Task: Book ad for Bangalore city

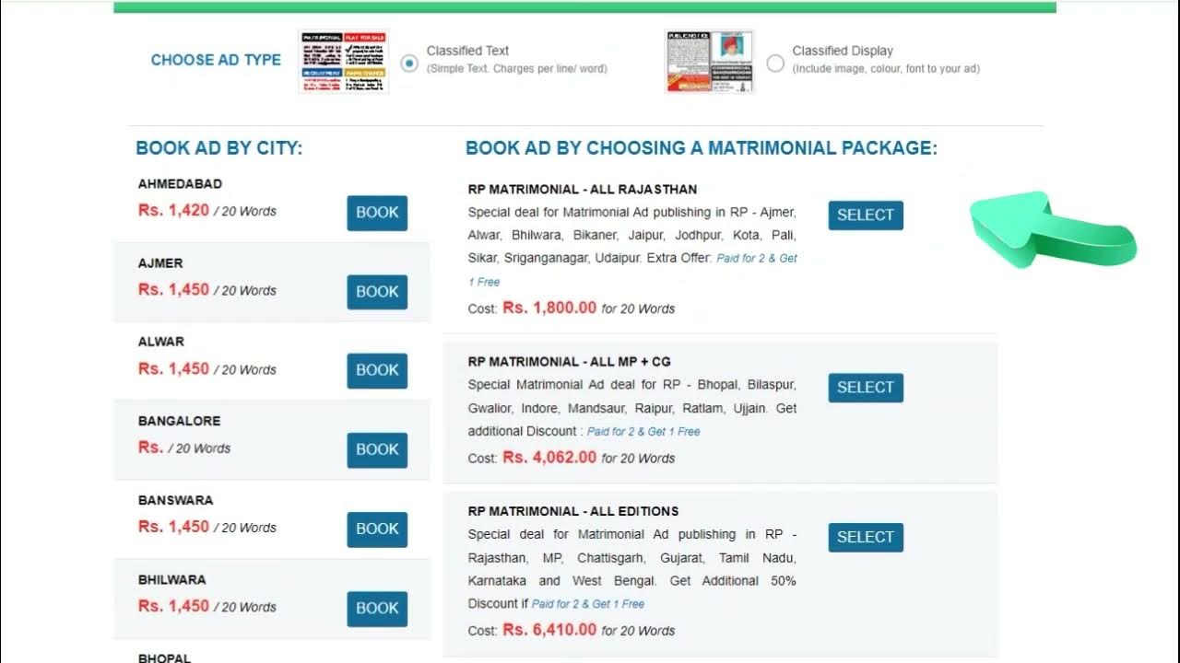Action: click(x=377, y=449)
